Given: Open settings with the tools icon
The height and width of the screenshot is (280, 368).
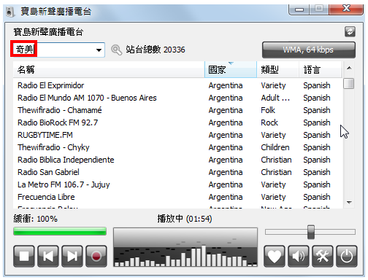Looking at the screenshot, I should click(x=323, y=256).
